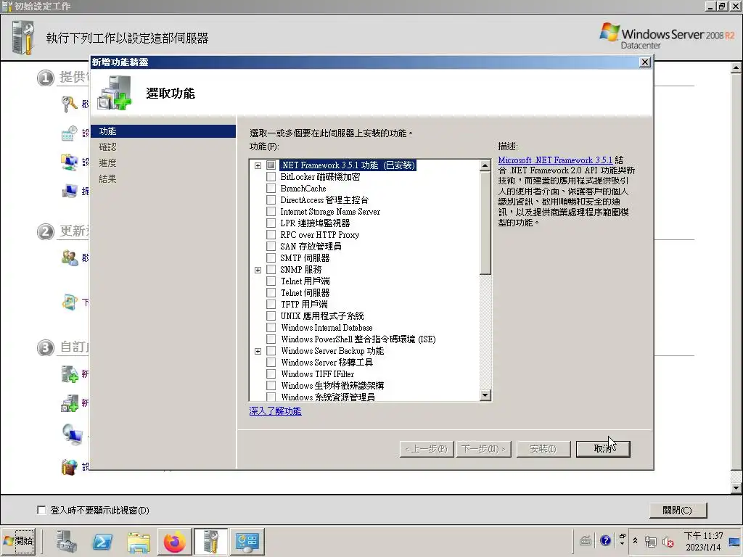The height and width of the screenshot is (557, 743).
Task: Check the BitLocker feature checkbox
Action: (x=271, y=177)
